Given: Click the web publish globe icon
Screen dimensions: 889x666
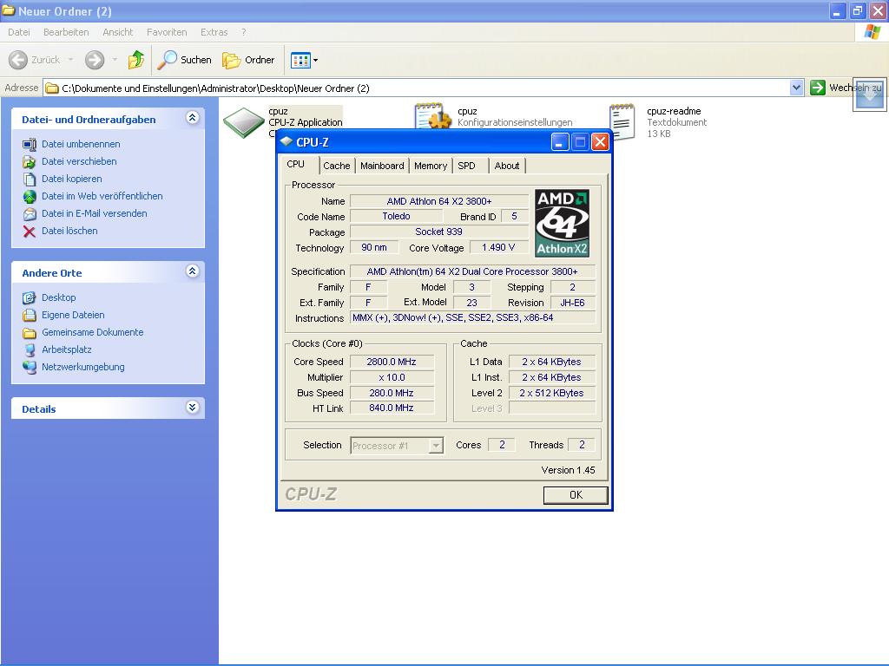Looking at the screenshot, I should pos(30,197).
